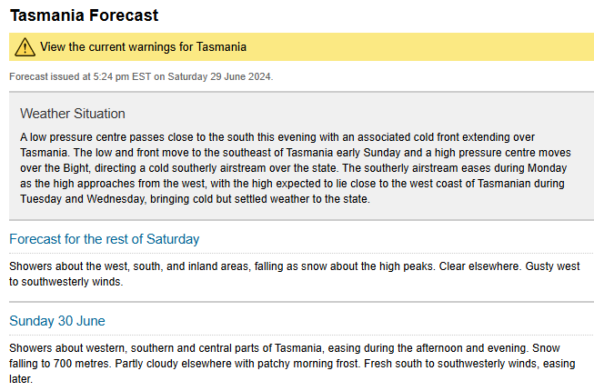The image size is (594, 391).
Task: Click the line starting 'Showers about the west'
Action: click(x=295, y=266)
